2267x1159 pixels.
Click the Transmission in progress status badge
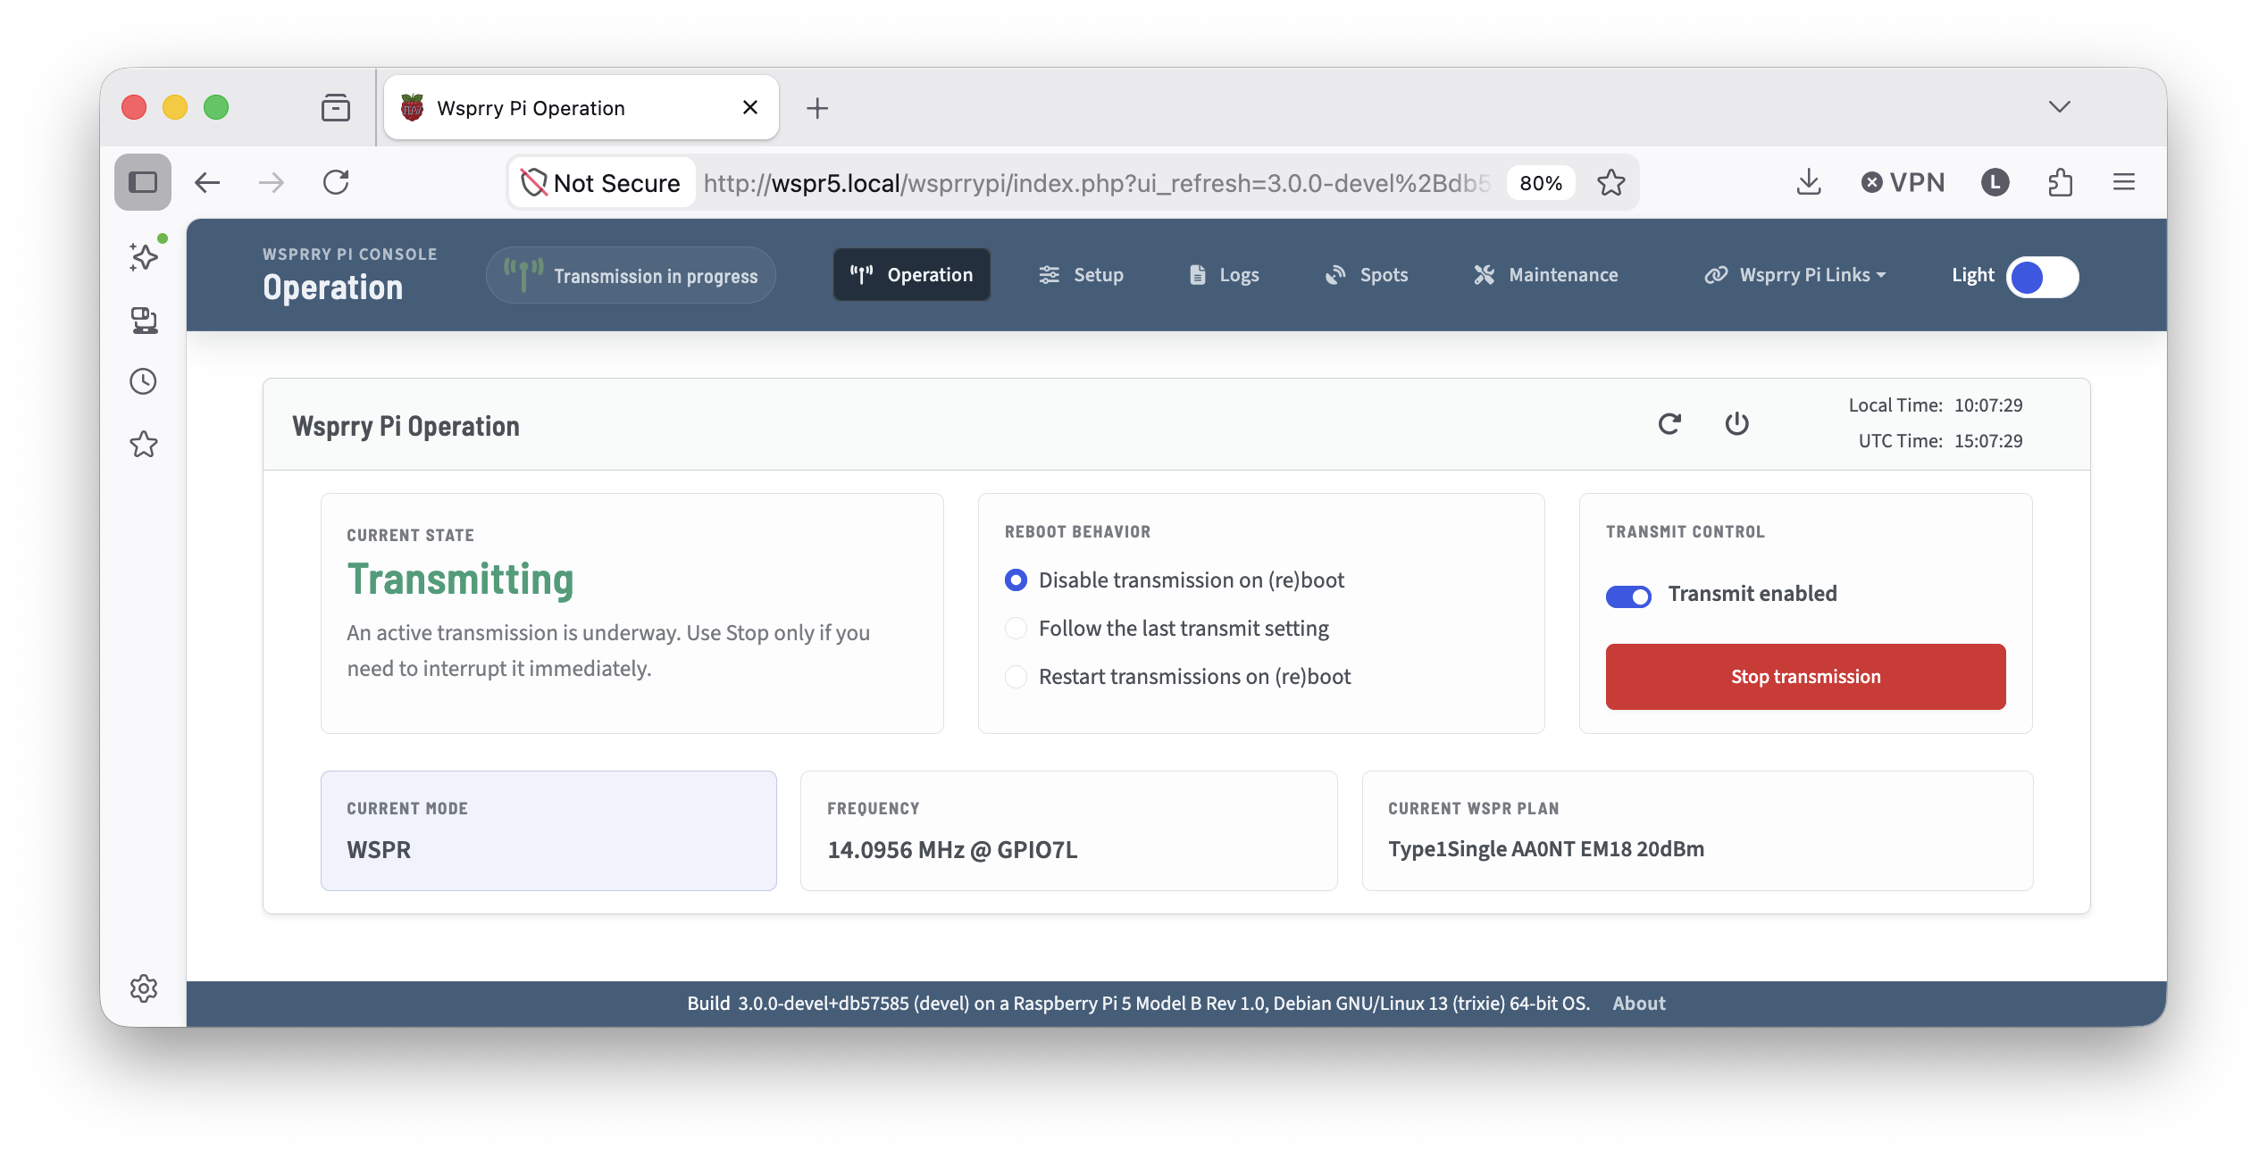click(631, 275)
